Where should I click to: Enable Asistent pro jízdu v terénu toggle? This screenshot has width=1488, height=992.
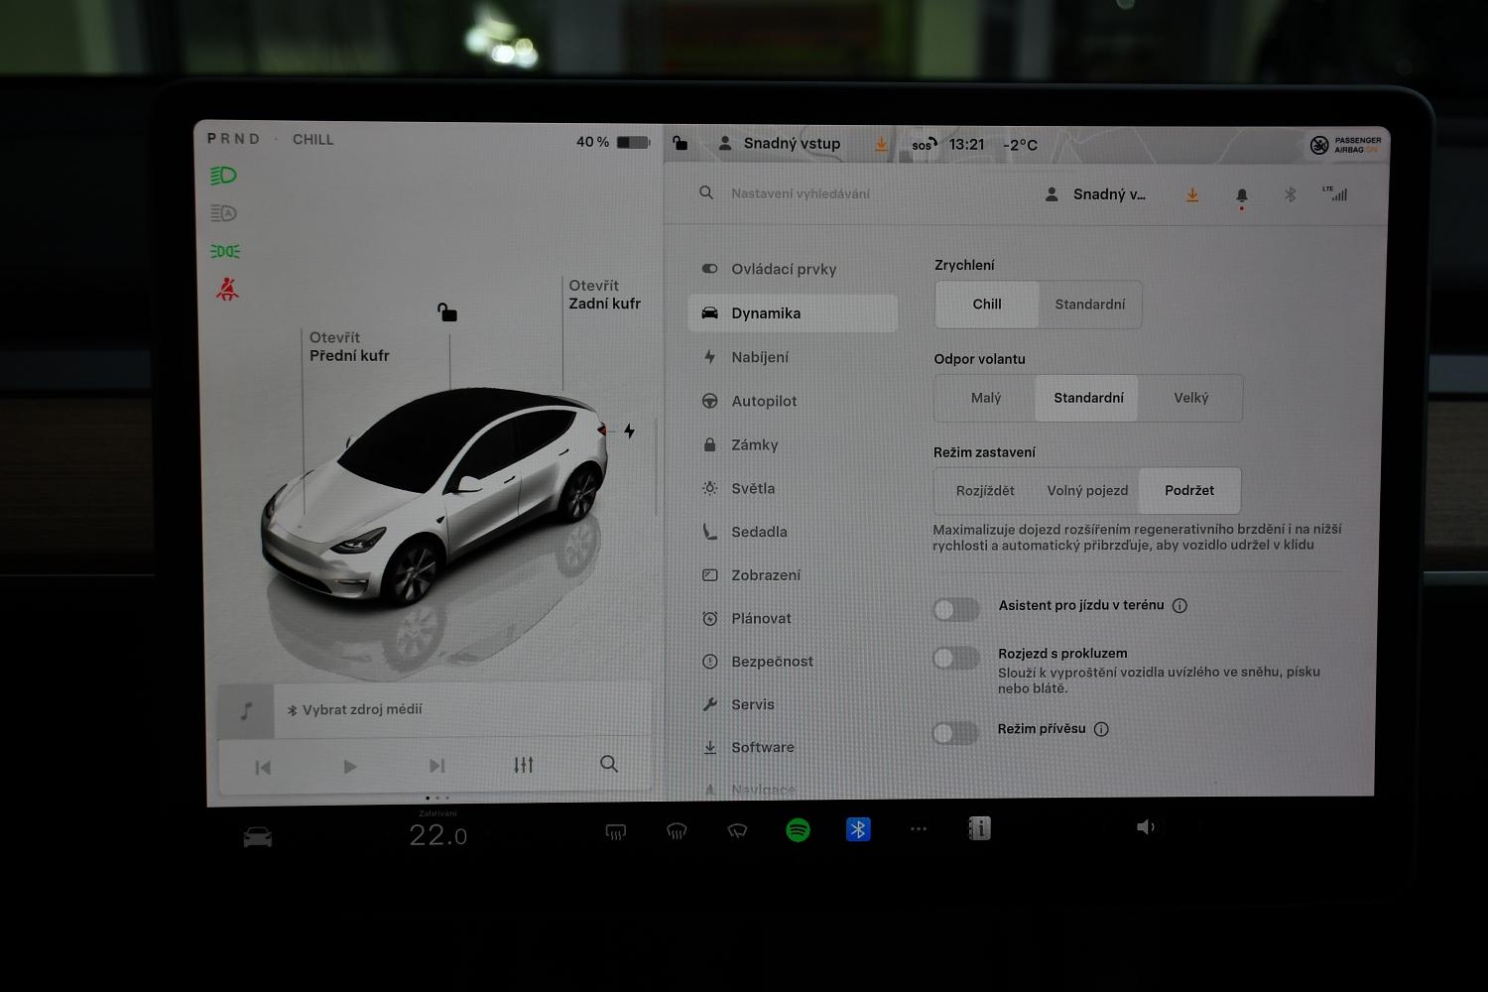point(956,609)
